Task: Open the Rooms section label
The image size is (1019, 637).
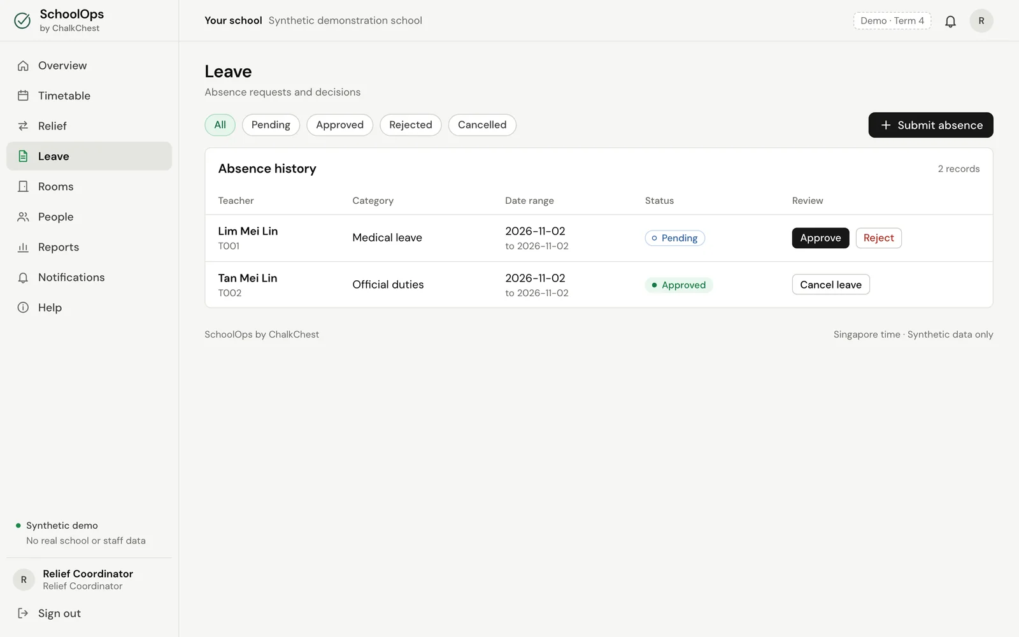Action: pyautogui.click(x=56, y=187)
